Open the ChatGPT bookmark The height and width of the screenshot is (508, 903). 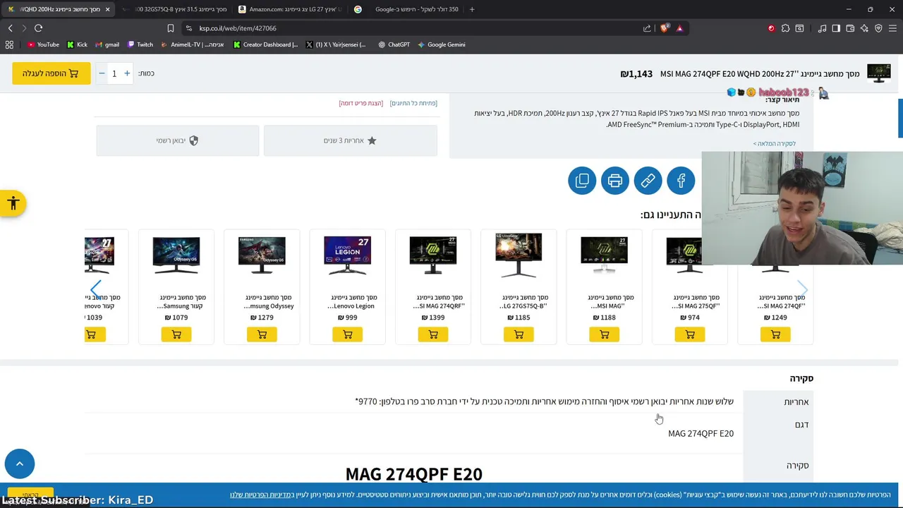point(394,44)
